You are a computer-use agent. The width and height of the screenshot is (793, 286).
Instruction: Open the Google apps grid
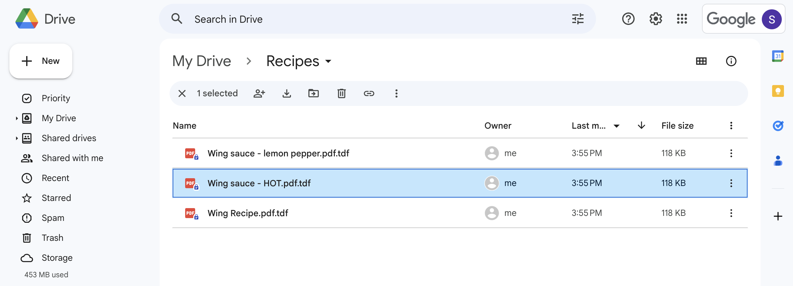682,19
